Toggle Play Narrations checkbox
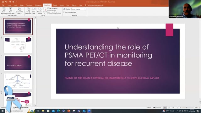201x113 pixels. click(x=48, y=8)
